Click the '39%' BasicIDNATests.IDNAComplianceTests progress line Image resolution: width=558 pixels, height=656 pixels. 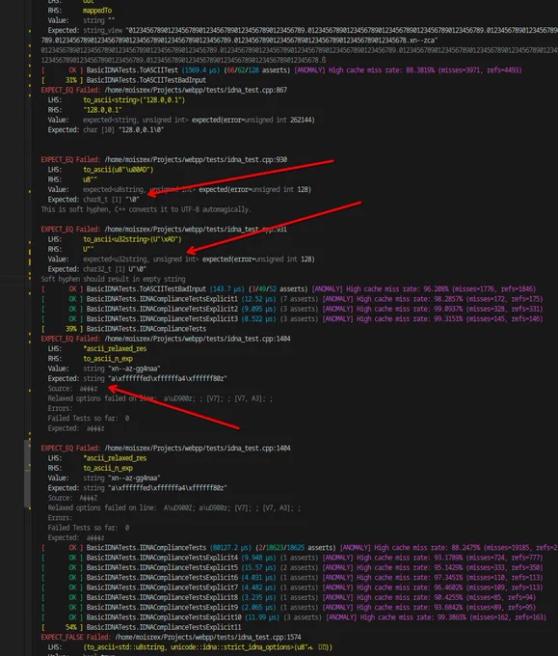coord(123,329)
